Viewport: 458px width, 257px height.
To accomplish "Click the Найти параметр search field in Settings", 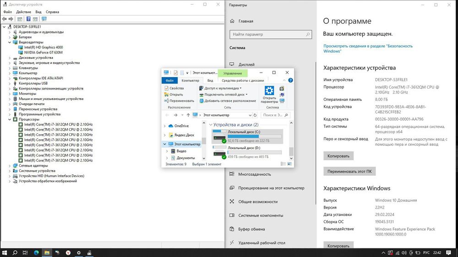I will (271, 34).
